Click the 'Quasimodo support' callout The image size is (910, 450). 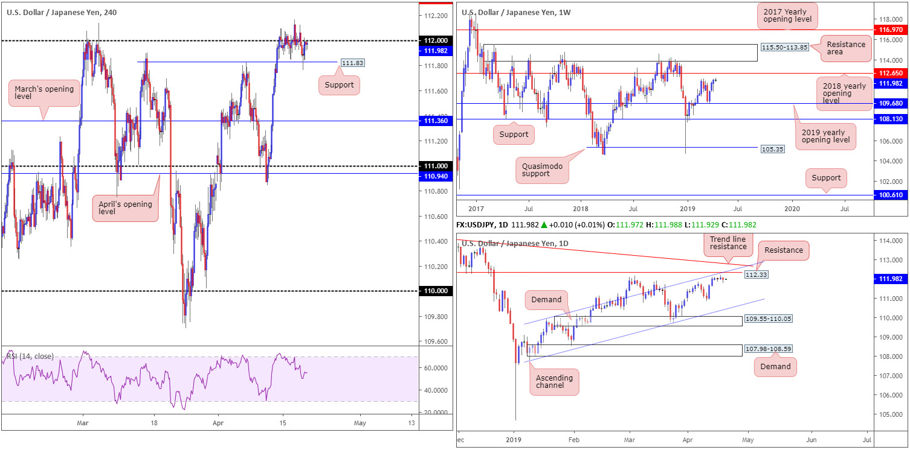[x=541, y=170]
